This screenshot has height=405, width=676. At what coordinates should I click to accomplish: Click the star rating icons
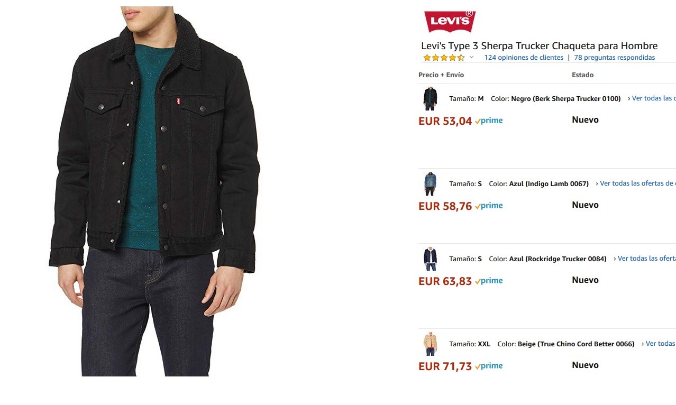444,58
